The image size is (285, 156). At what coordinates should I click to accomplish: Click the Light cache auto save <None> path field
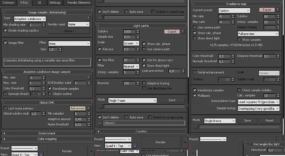[144, 123]
